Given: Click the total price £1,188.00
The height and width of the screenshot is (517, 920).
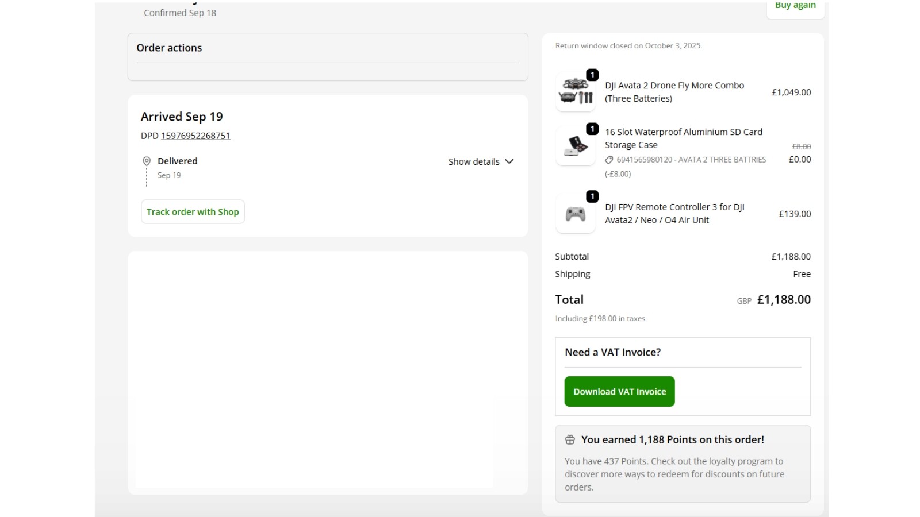Looking at the screenshot, I should tap(784, 300).
